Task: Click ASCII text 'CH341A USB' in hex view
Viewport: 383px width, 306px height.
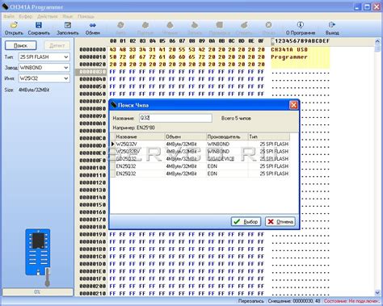Action: click(289, 49)
